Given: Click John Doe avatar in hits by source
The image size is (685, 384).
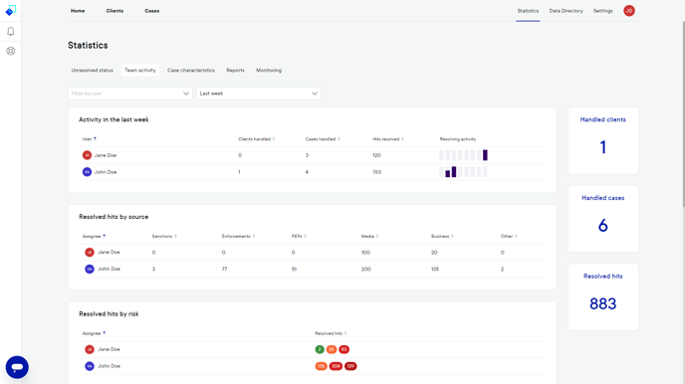Looking at the screenshot, I should [90, 269].
